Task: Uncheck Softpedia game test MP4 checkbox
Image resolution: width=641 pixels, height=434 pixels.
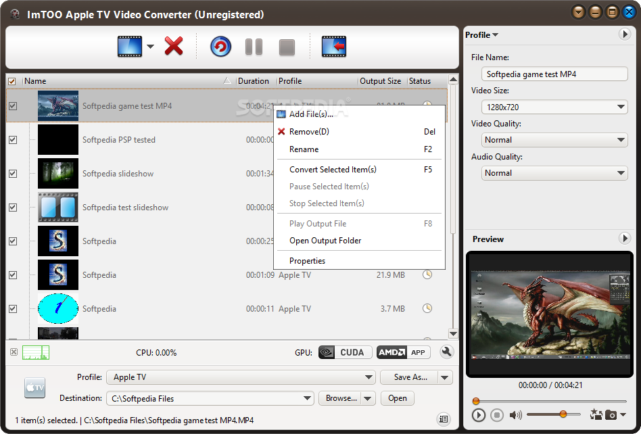Action: pyautogui.click(x=13, y=106)
